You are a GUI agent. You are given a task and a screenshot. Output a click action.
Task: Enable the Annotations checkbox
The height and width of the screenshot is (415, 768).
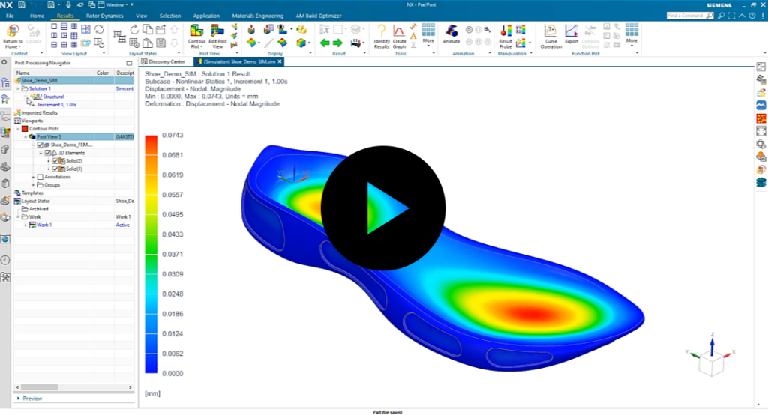(x=40, y=177)
